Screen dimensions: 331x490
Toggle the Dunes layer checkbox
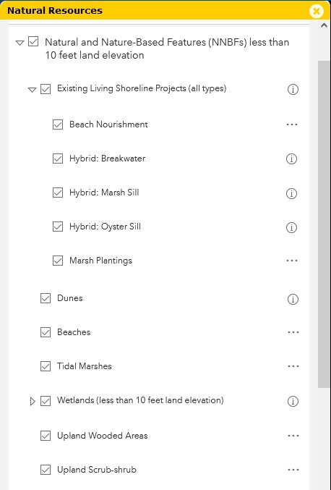[x=46, y=298]
